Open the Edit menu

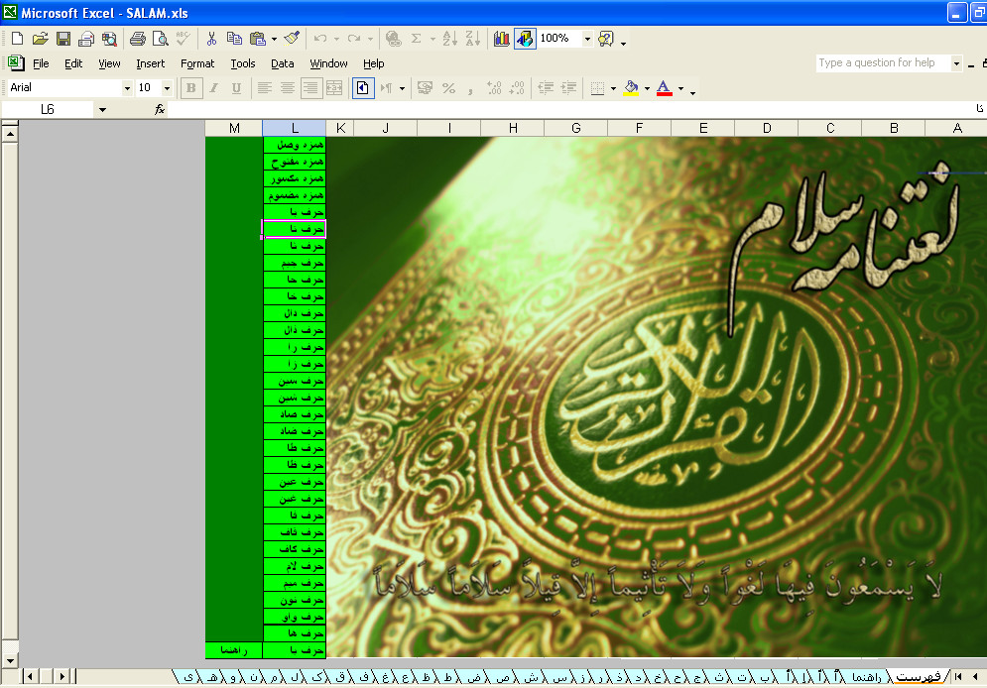point(73,63)
